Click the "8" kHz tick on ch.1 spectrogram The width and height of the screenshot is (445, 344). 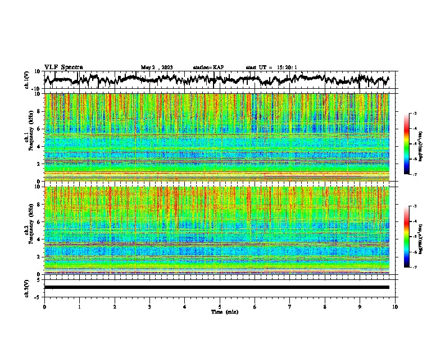point(39,111)
